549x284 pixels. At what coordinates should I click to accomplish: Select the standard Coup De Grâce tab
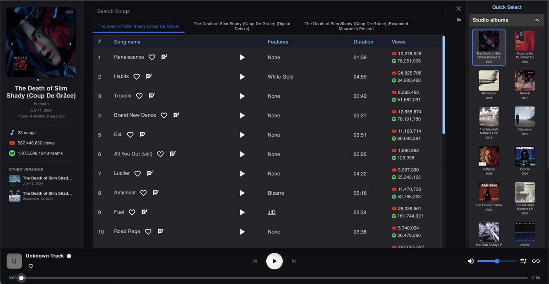(139, 27)
